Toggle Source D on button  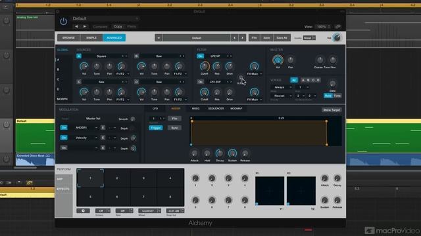pyautogui.click(x=136, y=82)
